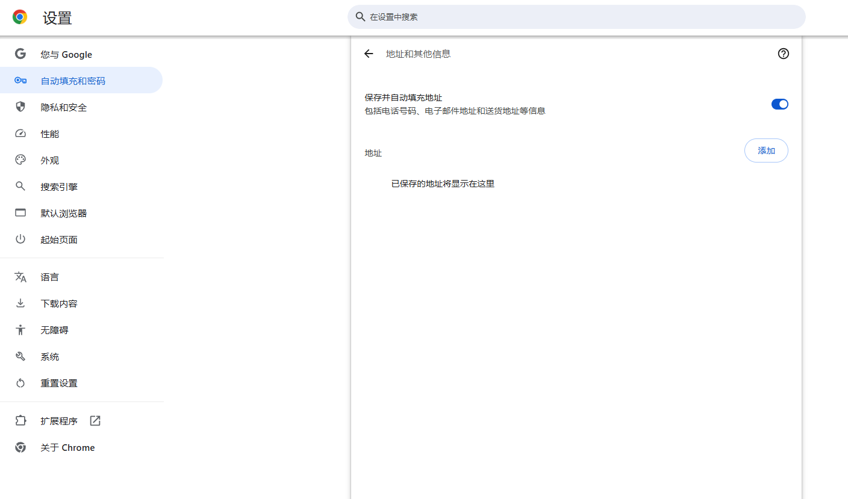The height and width of the screenshot is (499, 848).
Task: Select 自动填充和密码 in the sidebar
Action: [81, 81]
